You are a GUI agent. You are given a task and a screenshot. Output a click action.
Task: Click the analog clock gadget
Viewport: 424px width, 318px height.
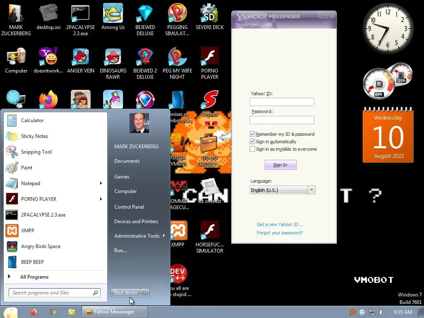tap(388, 28)
